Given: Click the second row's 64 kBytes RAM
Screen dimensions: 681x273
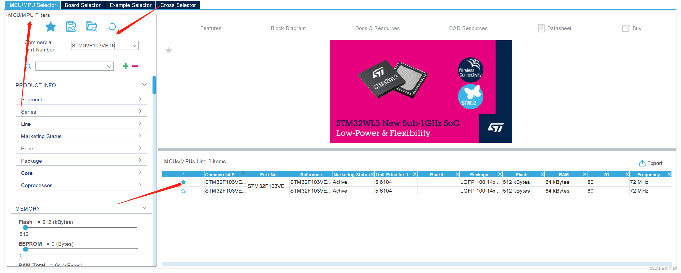Looking at the screenshot, I should (557, 191).
